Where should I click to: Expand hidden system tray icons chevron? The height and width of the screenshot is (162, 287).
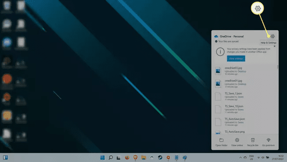(241, 158)
